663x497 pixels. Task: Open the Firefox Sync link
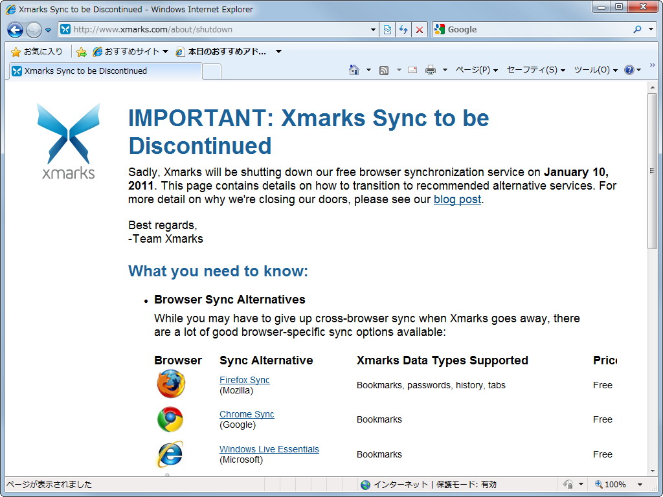(244, 380)
